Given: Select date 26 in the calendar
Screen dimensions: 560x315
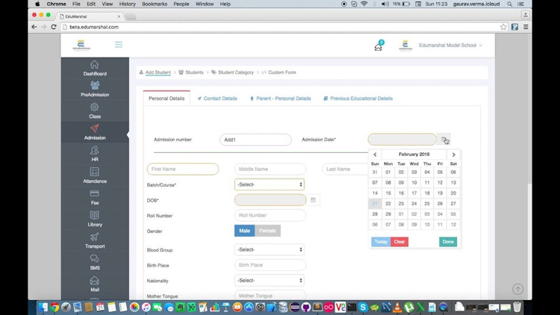Looking at the screenshot, I should coord(440,204).
